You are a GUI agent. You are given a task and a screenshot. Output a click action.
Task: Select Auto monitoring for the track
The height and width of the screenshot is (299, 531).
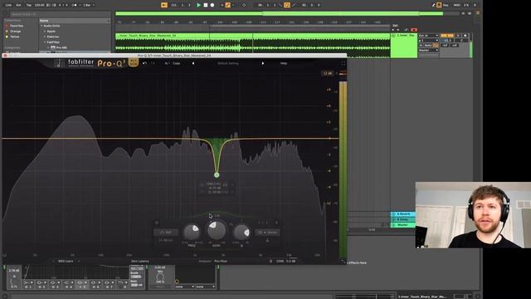428,45
